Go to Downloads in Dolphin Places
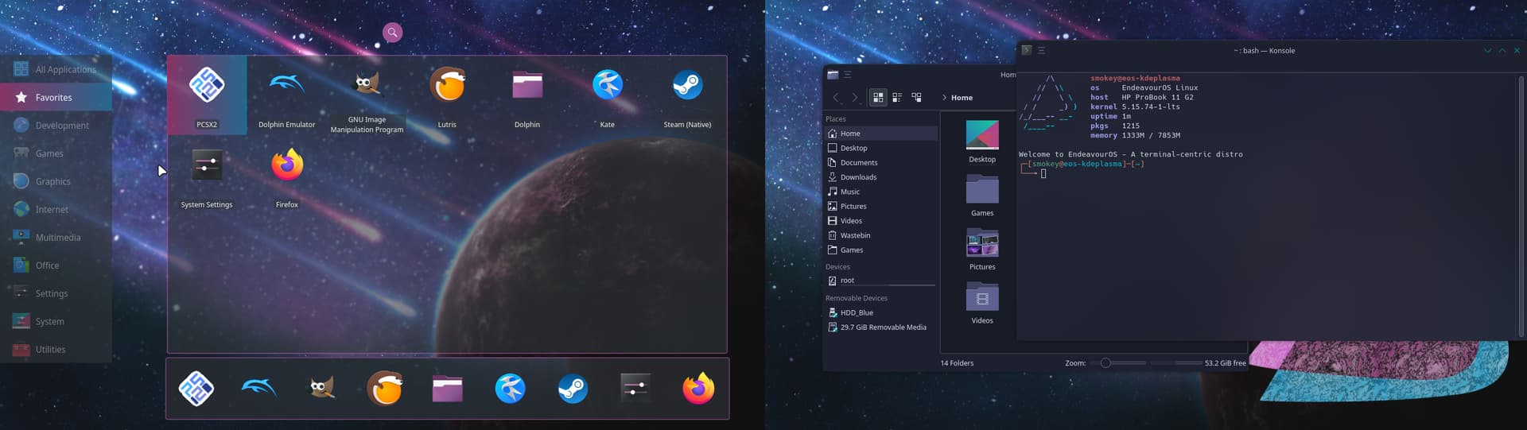1527x430 pixels. [x=880, y=177]
